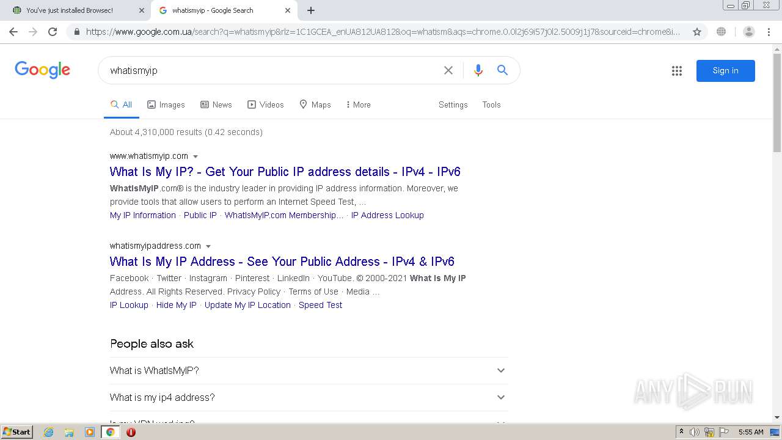Screen dimensions: 782x440
Task: Switch to News results
Action: [x=216, y=105]
